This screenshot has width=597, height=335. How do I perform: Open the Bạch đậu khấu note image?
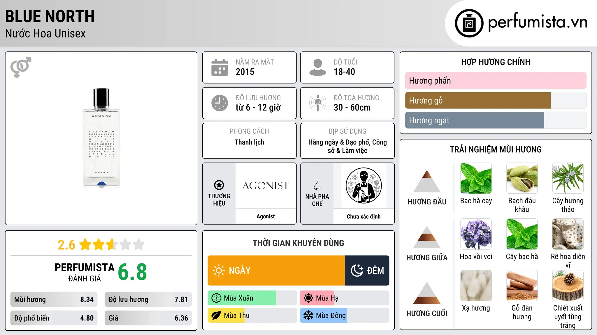pos(522,178)
